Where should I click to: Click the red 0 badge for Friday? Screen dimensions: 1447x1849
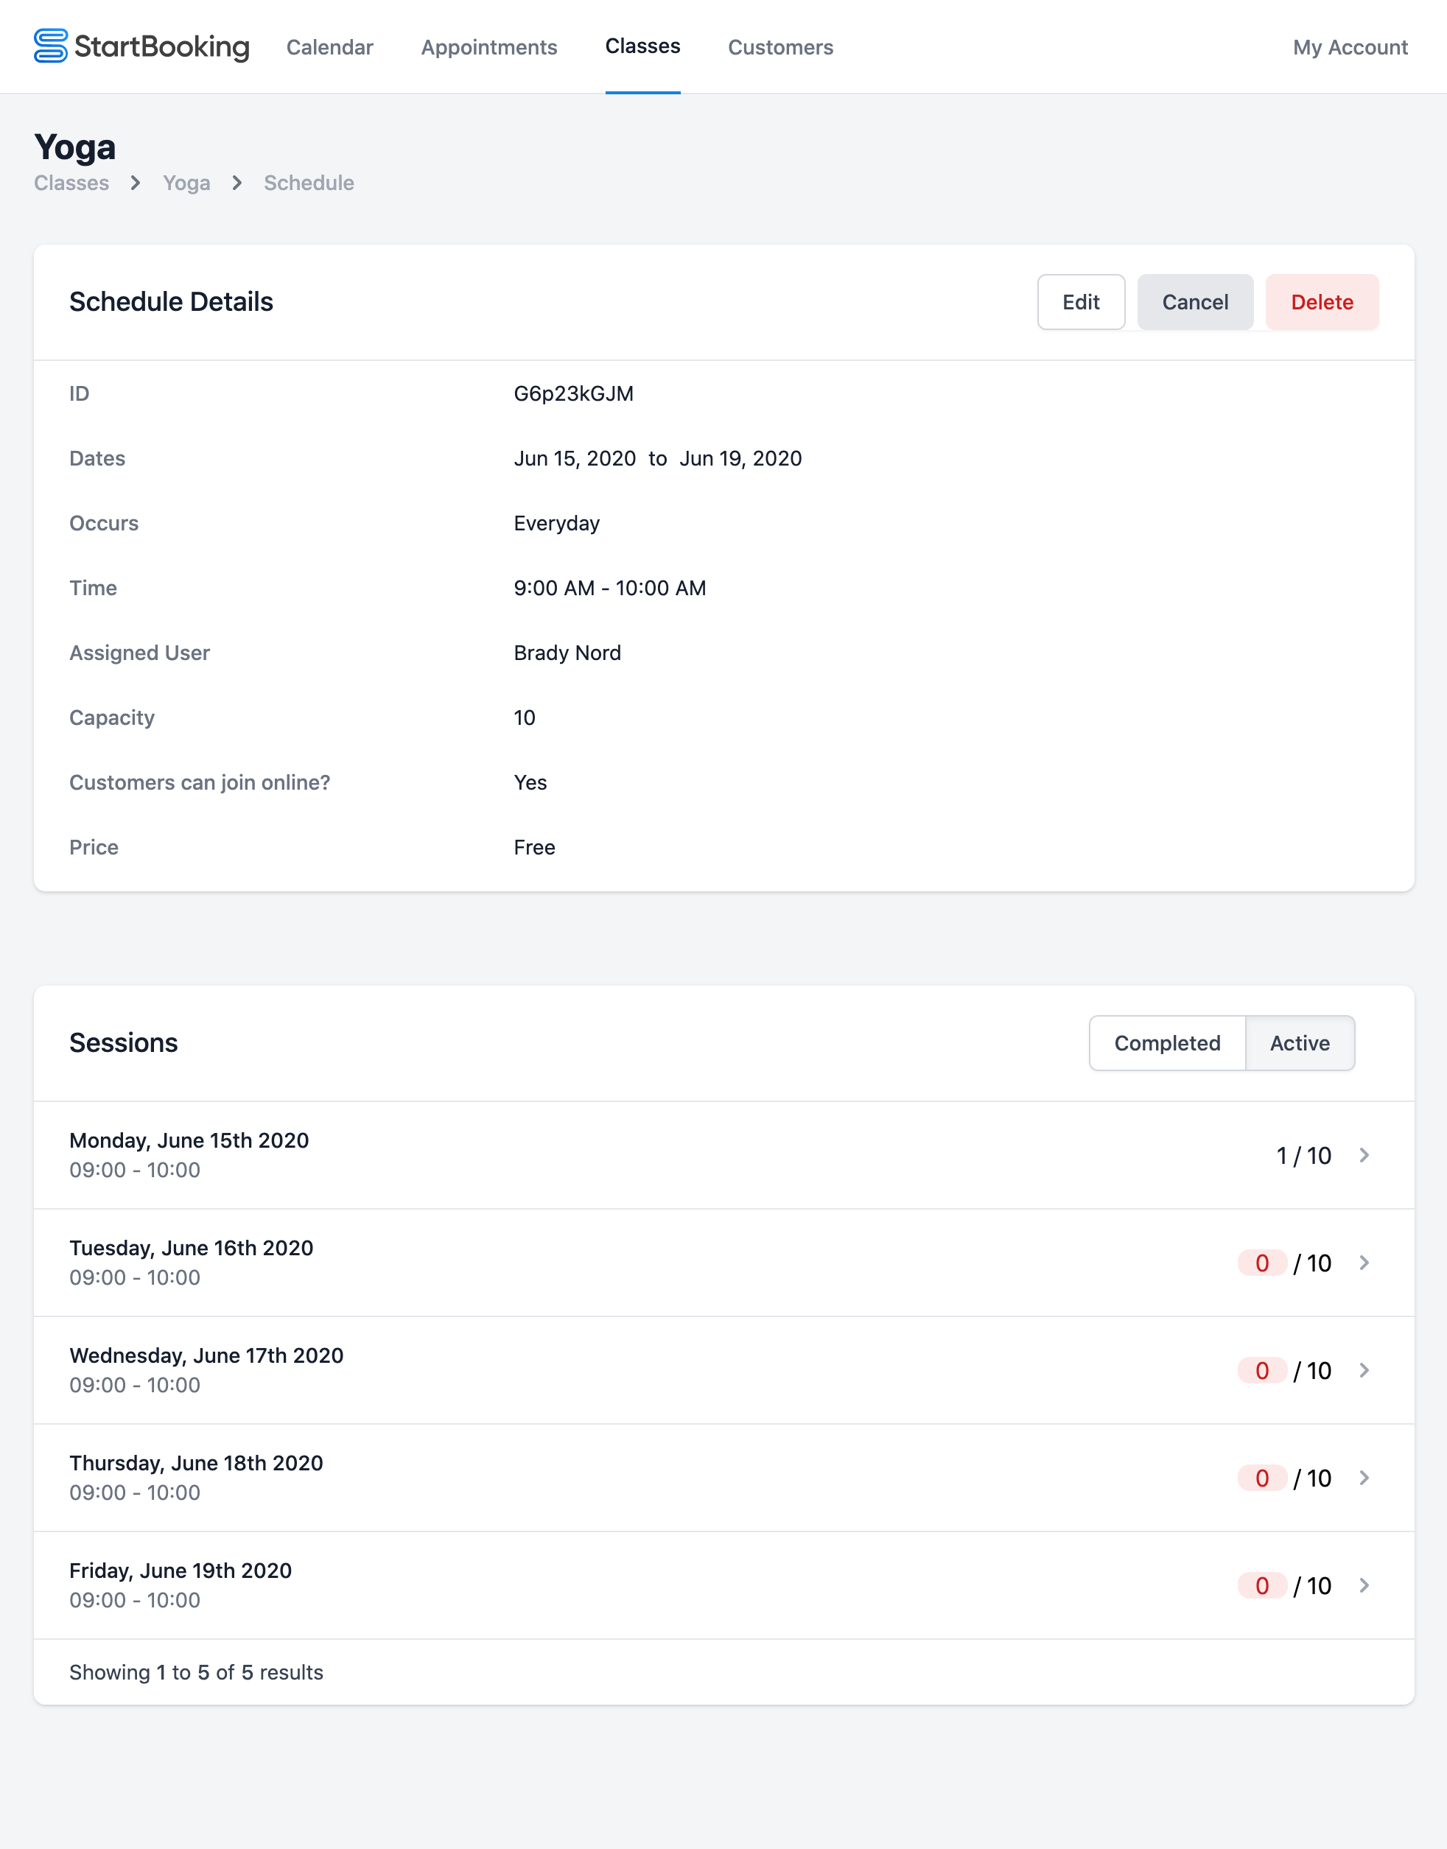(x=1262, y=1585)
